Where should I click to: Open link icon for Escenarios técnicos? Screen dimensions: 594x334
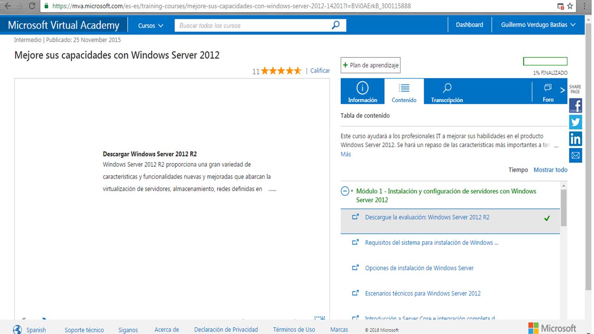pos(355,293)
